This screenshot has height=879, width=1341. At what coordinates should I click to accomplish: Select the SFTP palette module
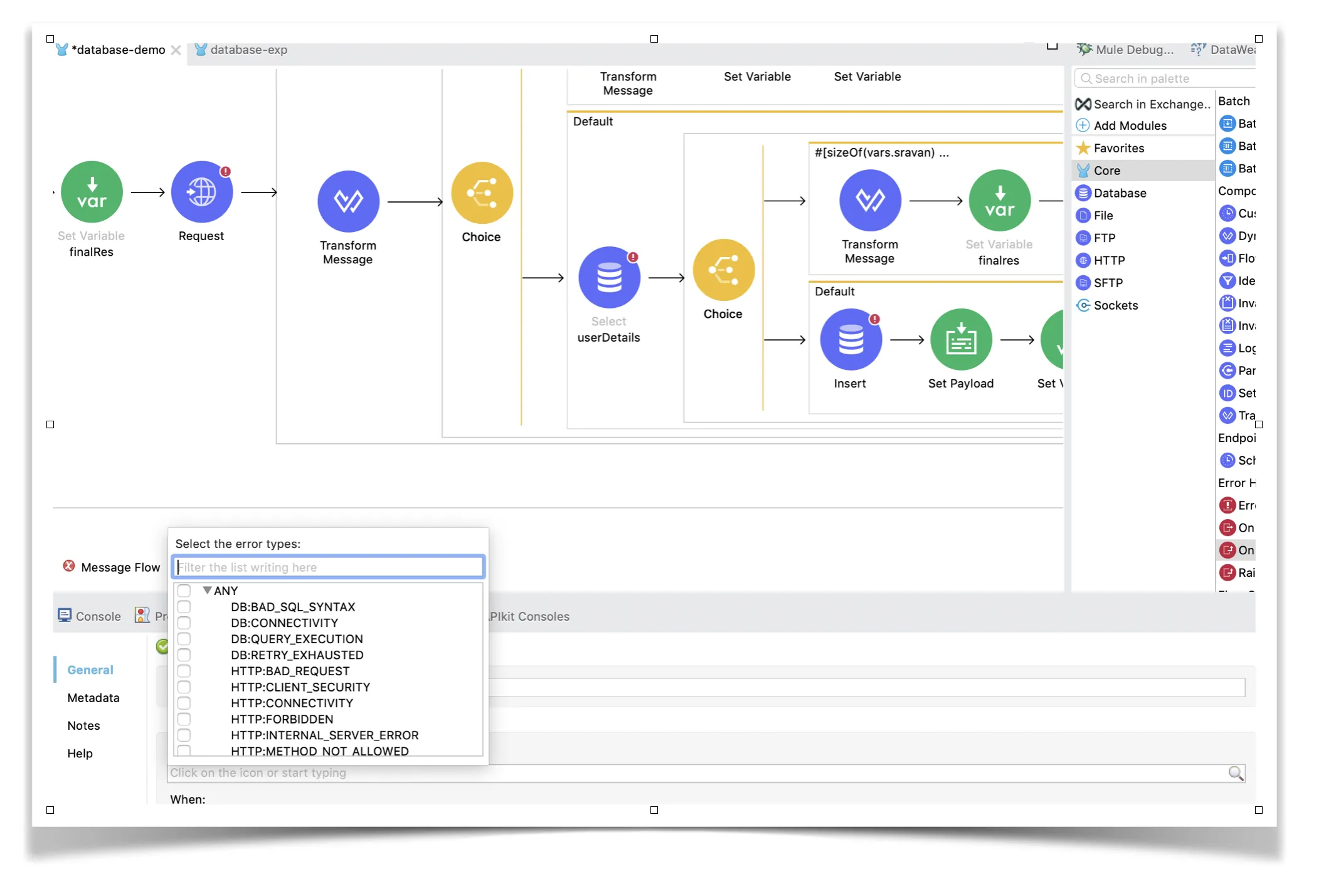click(x=1100, y=283)
